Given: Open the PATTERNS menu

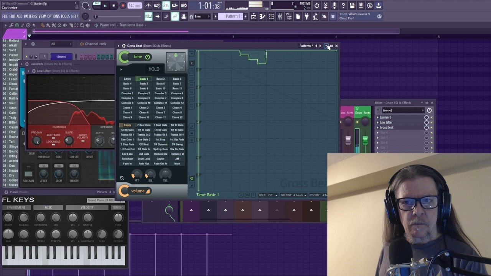Looking at the screenshot, I should coord(31,16).
